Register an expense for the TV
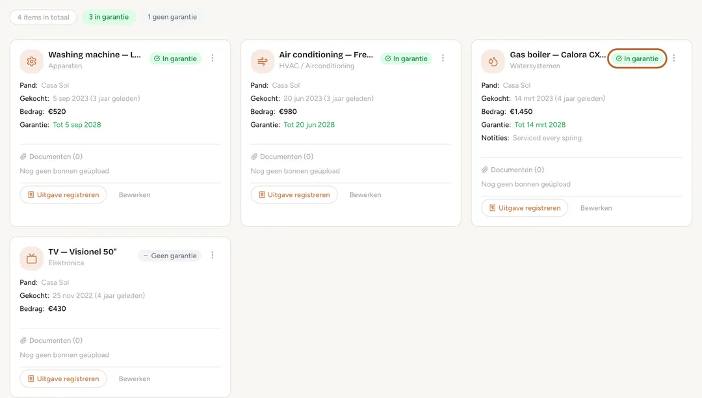 63,378
